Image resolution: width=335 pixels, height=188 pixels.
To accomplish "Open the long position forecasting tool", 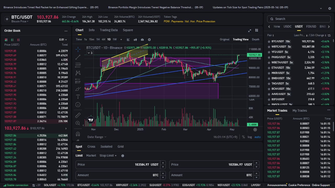I will tap(78, 81).
